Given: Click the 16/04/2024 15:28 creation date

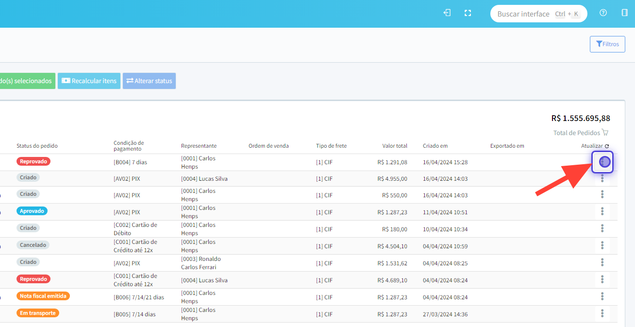Looking at the screenshot, I should (x=445, y=162).
